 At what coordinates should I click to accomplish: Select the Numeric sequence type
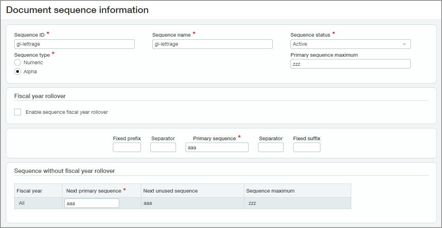click(17, 62)
